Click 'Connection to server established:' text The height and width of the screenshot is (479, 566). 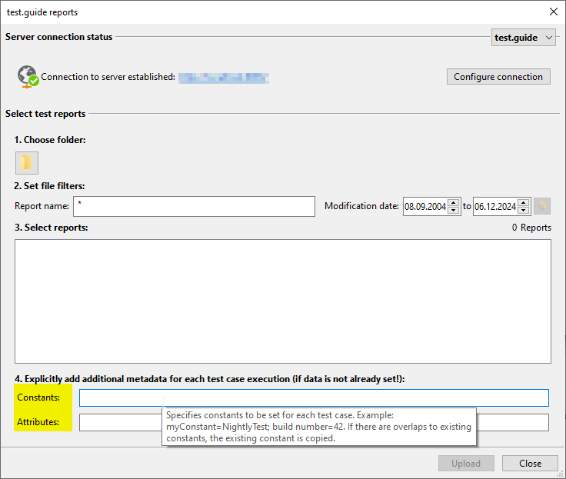pyautogui.click(x=108, y=77)
